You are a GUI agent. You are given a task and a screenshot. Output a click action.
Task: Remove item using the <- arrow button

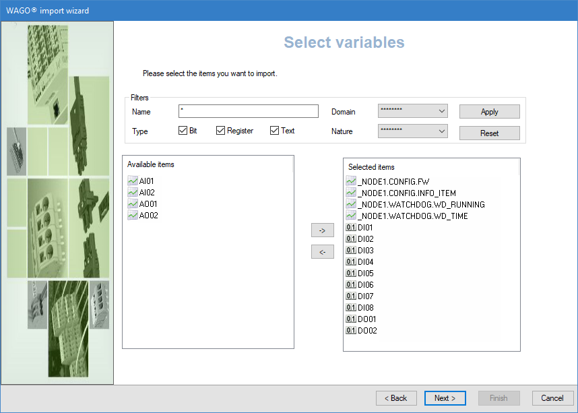click(x=322, y=252)
